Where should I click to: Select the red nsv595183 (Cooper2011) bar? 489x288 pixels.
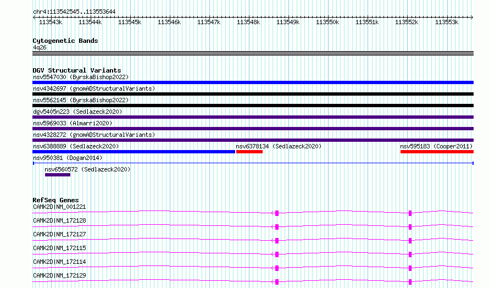(x=436, y=152)
